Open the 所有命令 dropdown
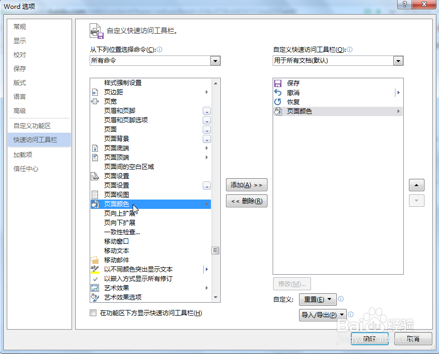 (215, 61)
